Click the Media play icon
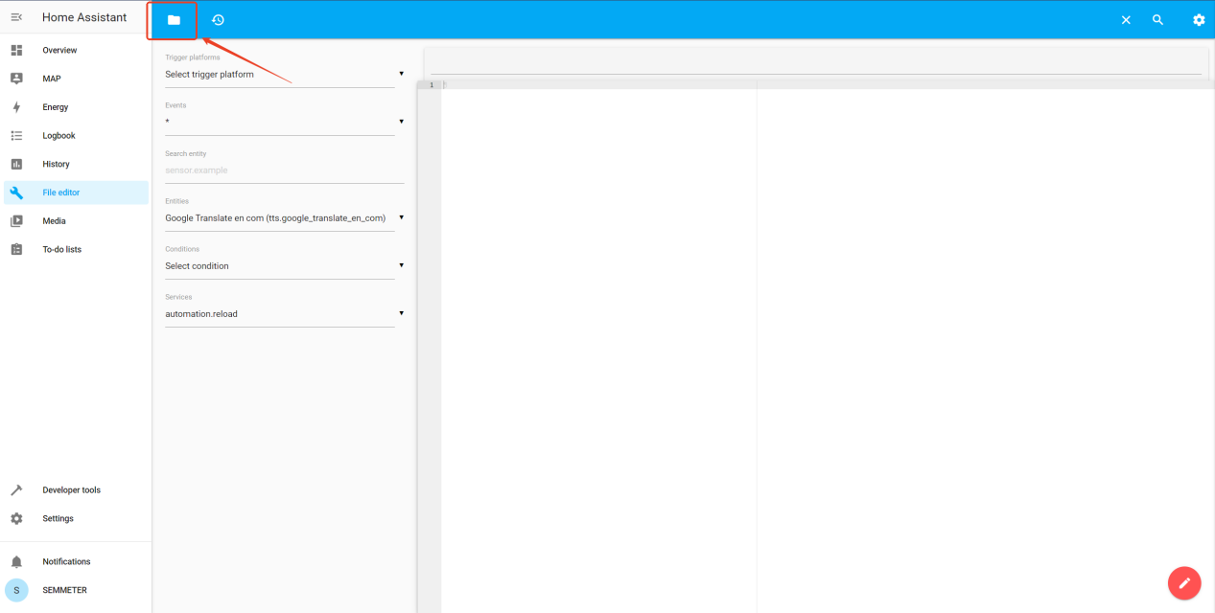Screen dimensions: 1215x613 16,221
